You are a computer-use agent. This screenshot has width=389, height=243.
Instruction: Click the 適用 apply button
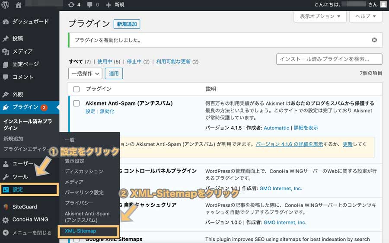(114, 74)
